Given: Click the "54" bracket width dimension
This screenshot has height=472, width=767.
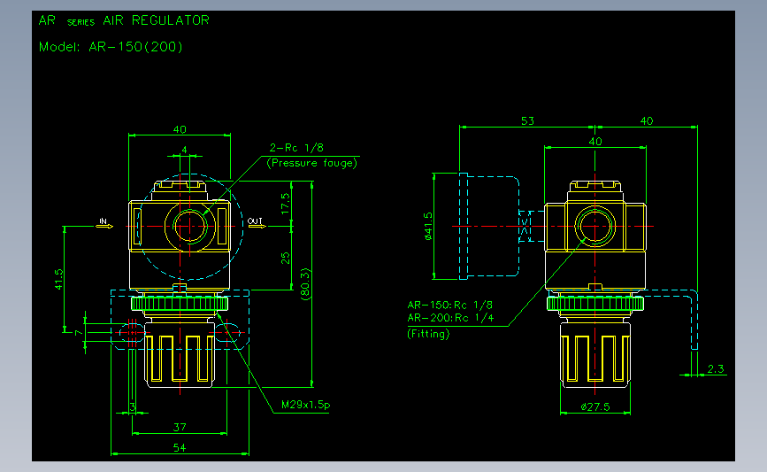Looking at the screenshot, I should (x=180, y=447).
